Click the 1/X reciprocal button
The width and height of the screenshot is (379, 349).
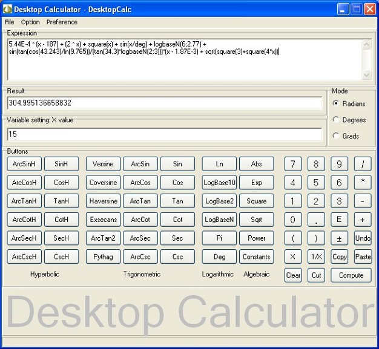point(316,256)
